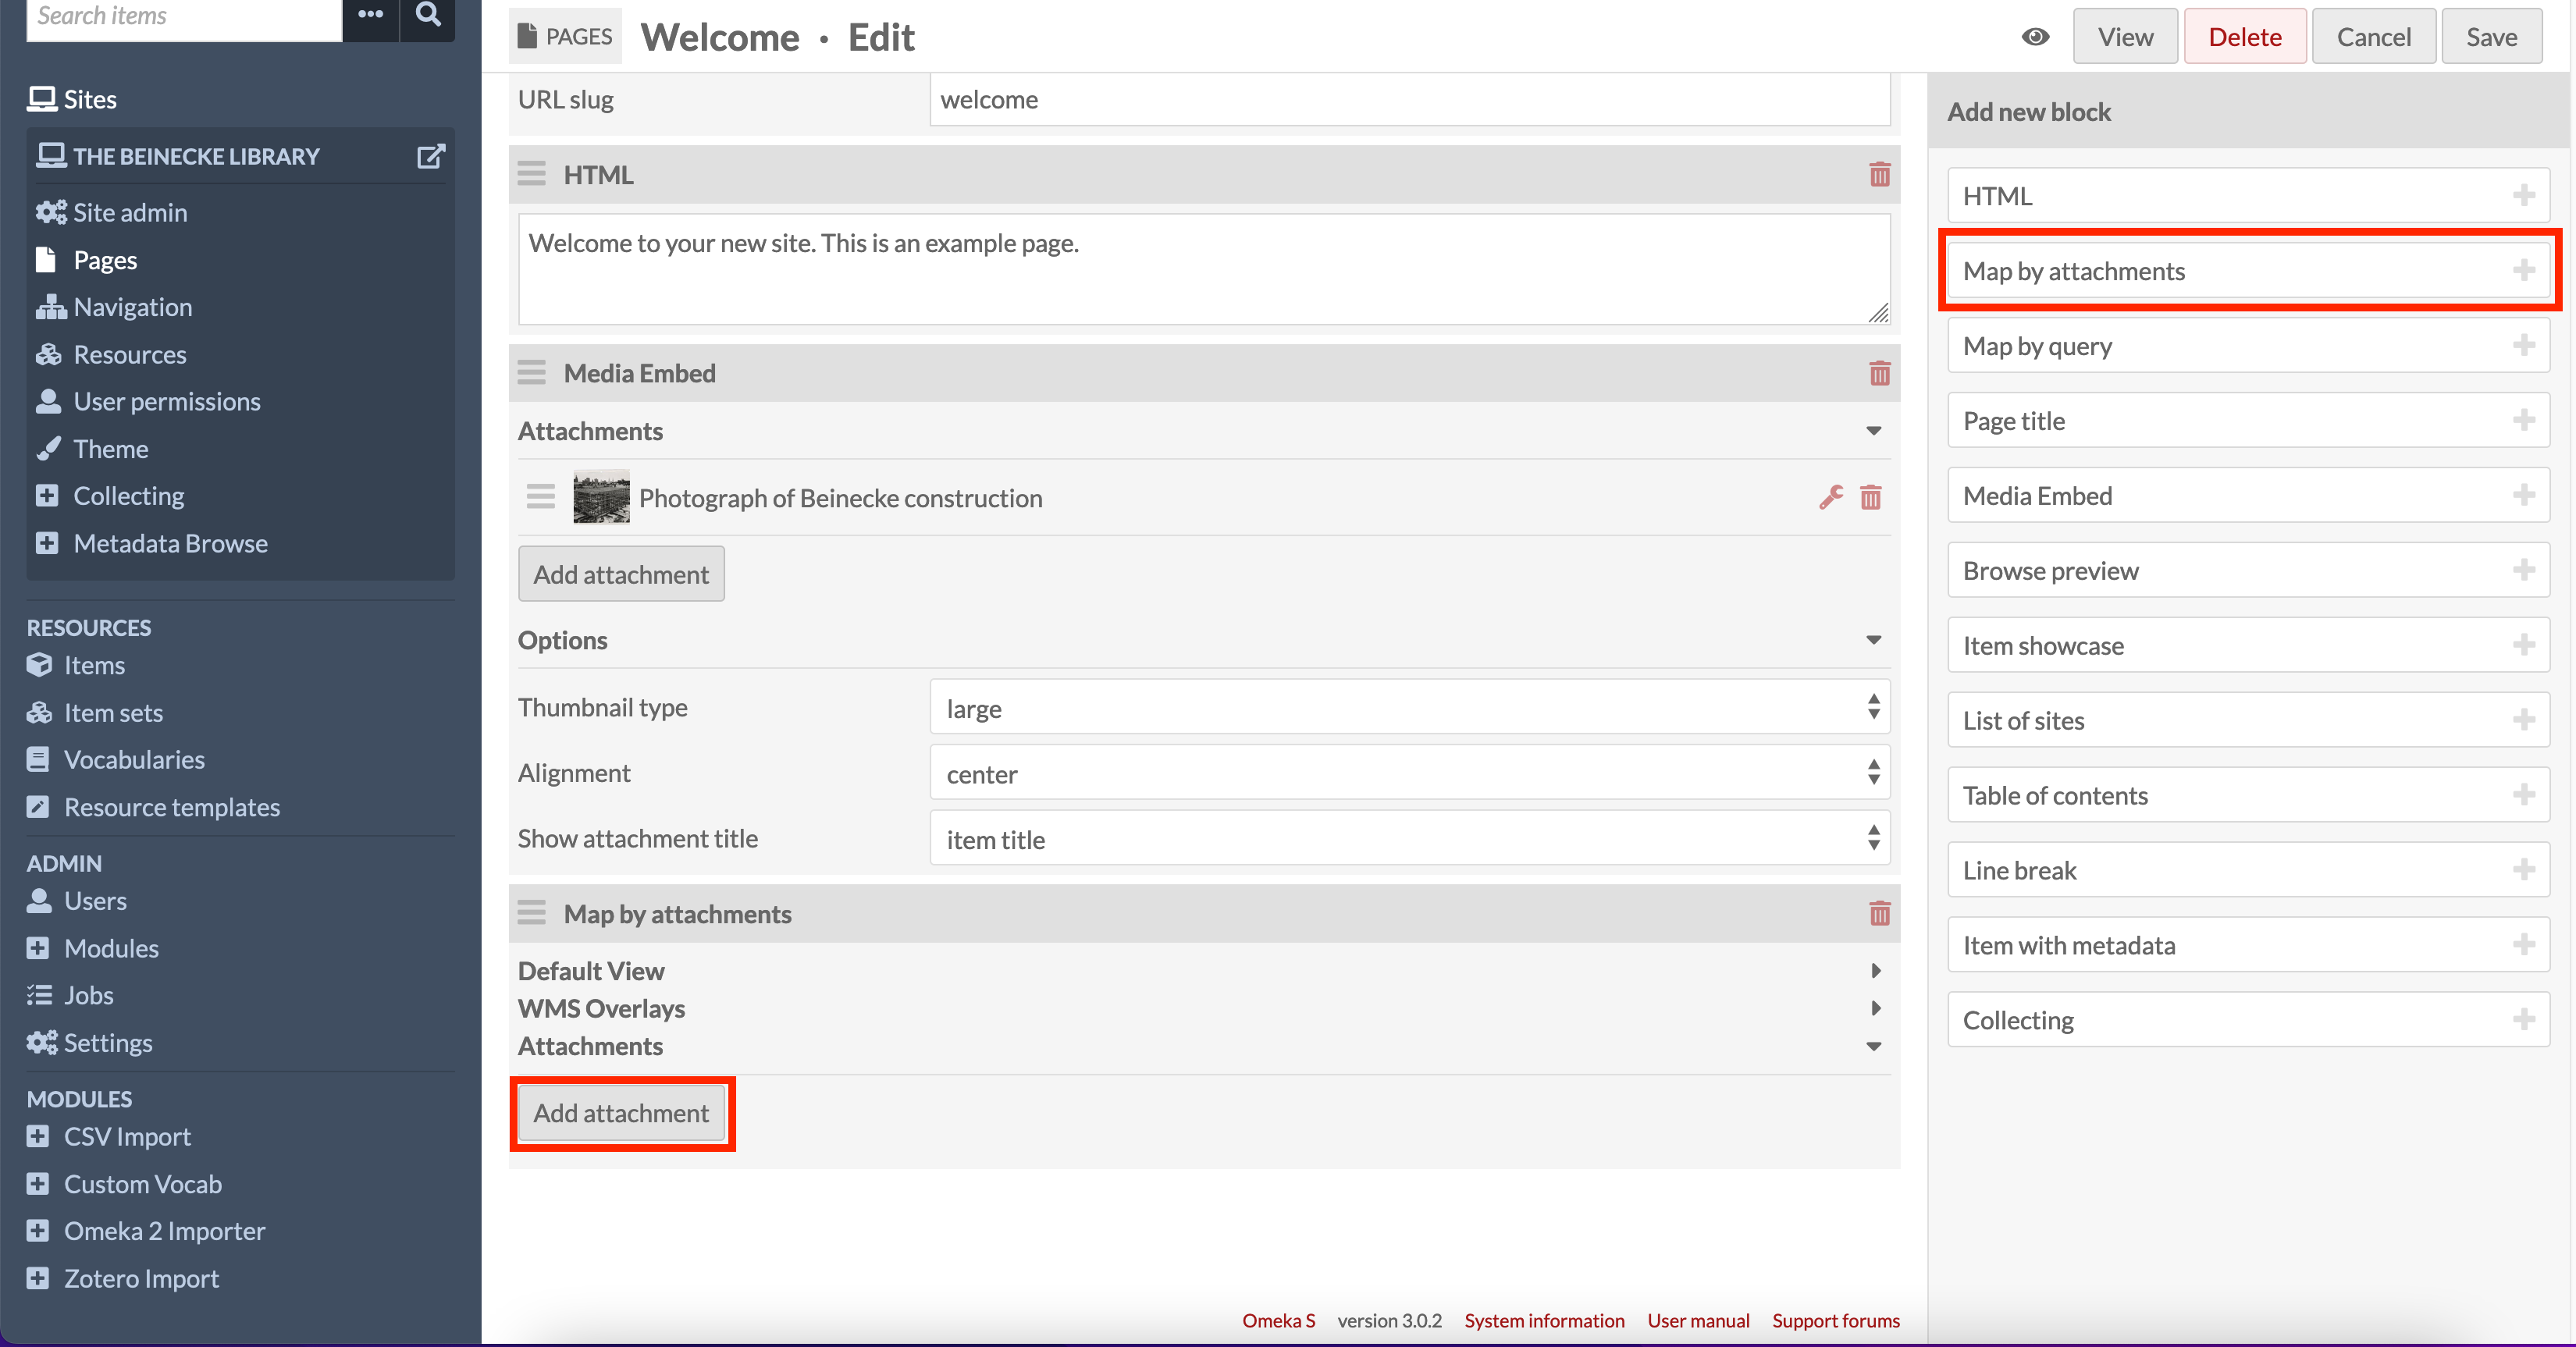Add Map by query block plus icon

(x=2524, y=346)
